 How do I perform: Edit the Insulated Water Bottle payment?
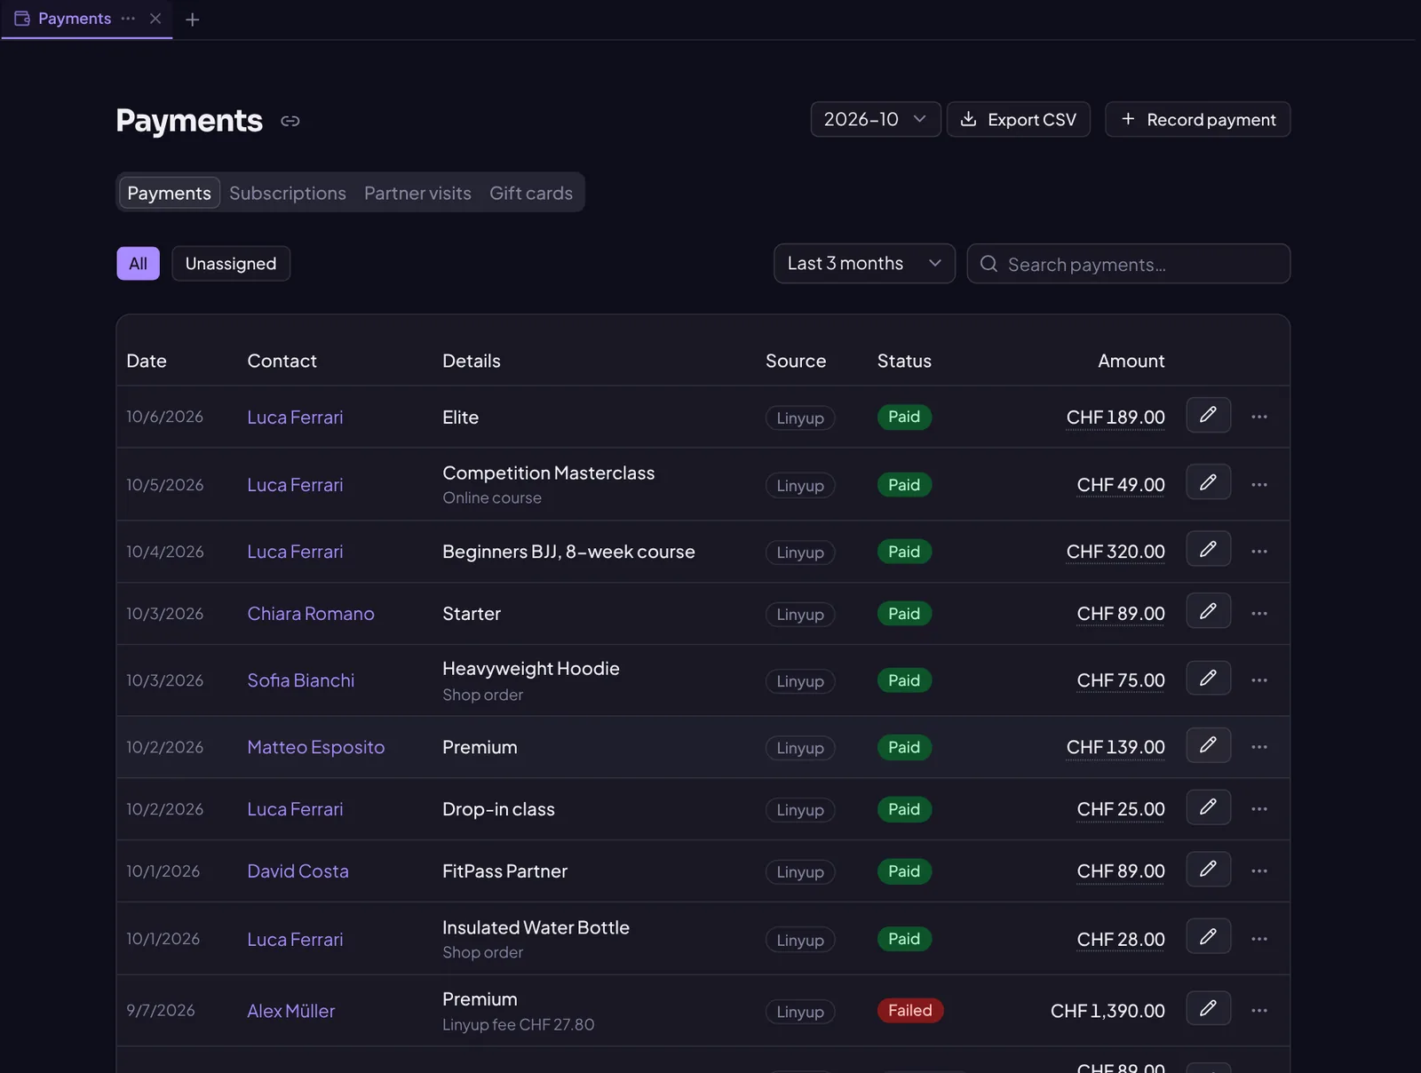point(1208,936)
